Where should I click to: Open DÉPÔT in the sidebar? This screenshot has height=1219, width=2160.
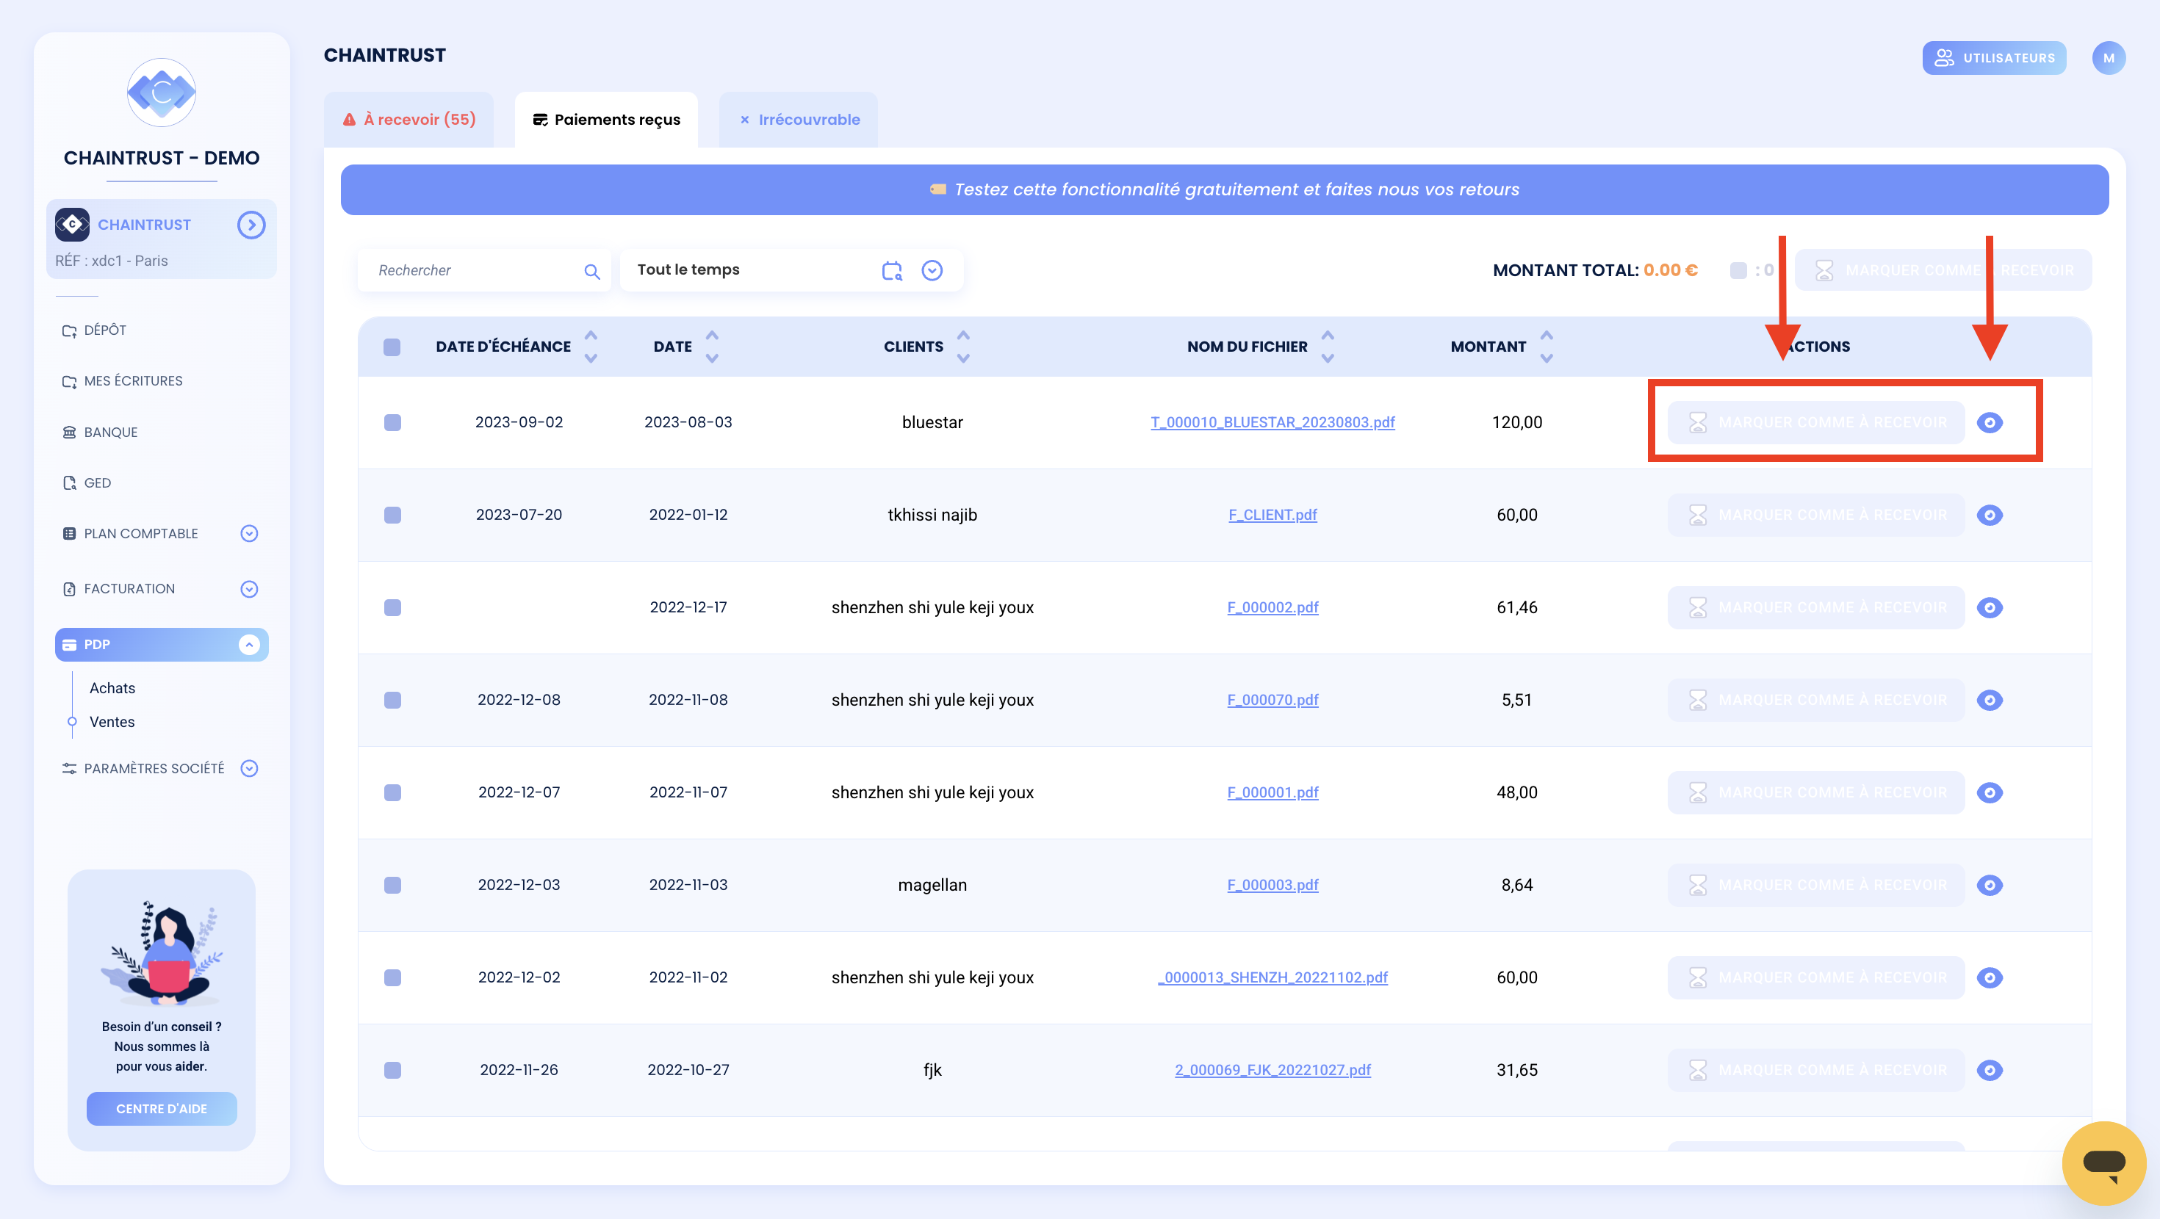94,330
